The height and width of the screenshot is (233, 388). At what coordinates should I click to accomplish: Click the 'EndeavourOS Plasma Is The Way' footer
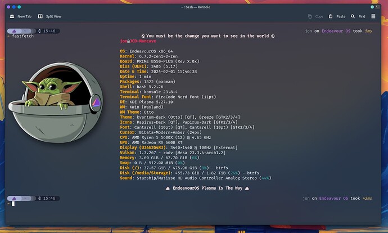[207, 188]
